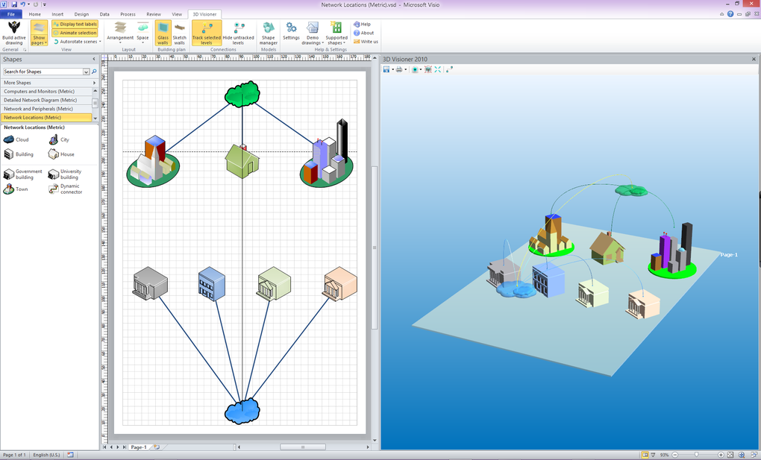Select the Government building stencil shape

click(x=23, y=174)
